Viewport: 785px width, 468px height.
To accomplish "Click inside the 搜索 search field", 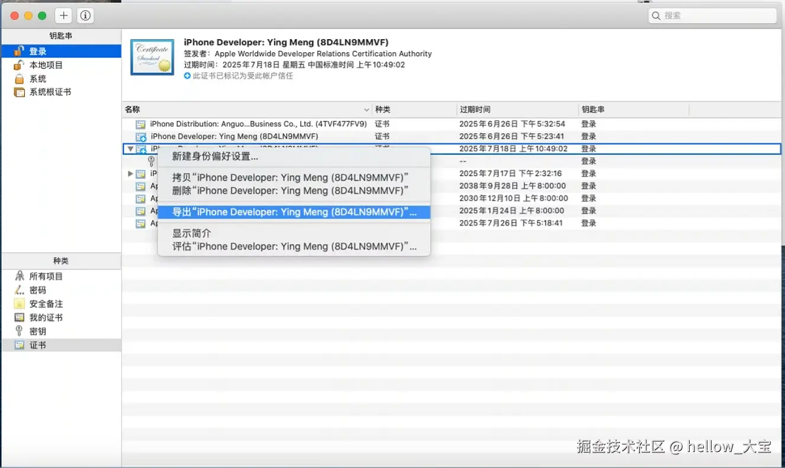I will point(713,16).
